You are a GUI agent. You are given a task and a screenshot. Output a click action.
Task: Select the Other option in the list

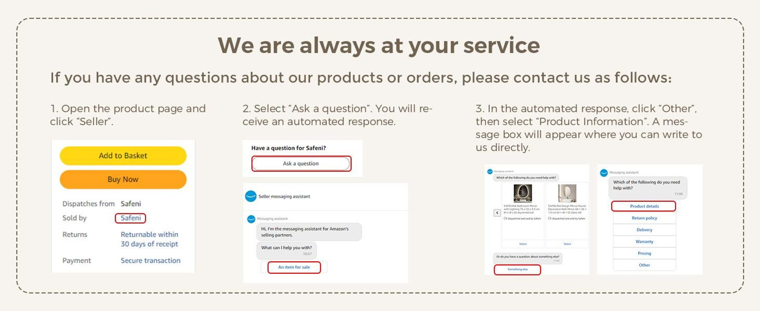point(644,265)
